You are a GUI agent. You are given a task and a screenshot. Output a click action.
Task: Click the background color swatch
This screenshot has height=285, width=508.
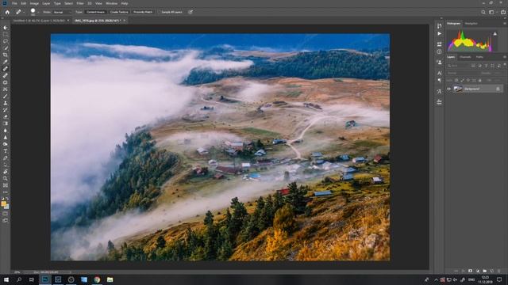coord(7,207)
